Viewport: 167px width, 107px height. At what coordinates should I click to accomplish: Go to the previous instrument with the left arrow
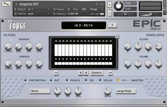click(x=97, y=4)
